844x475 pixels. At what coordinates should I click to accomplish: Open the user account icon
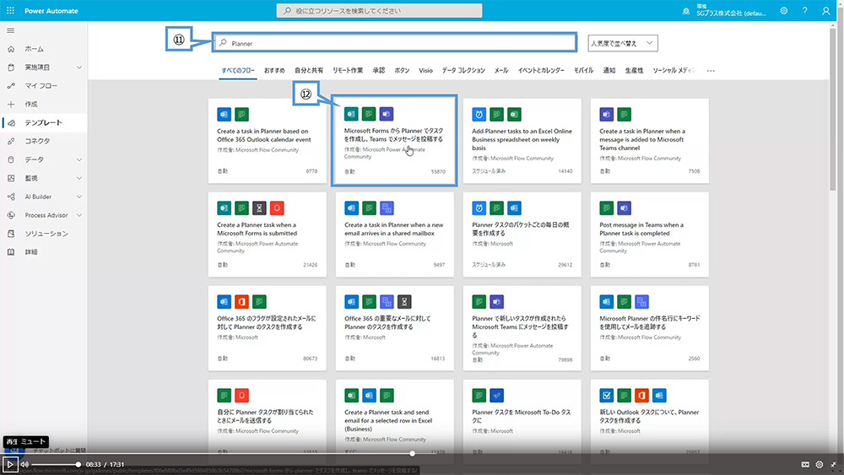825,11
